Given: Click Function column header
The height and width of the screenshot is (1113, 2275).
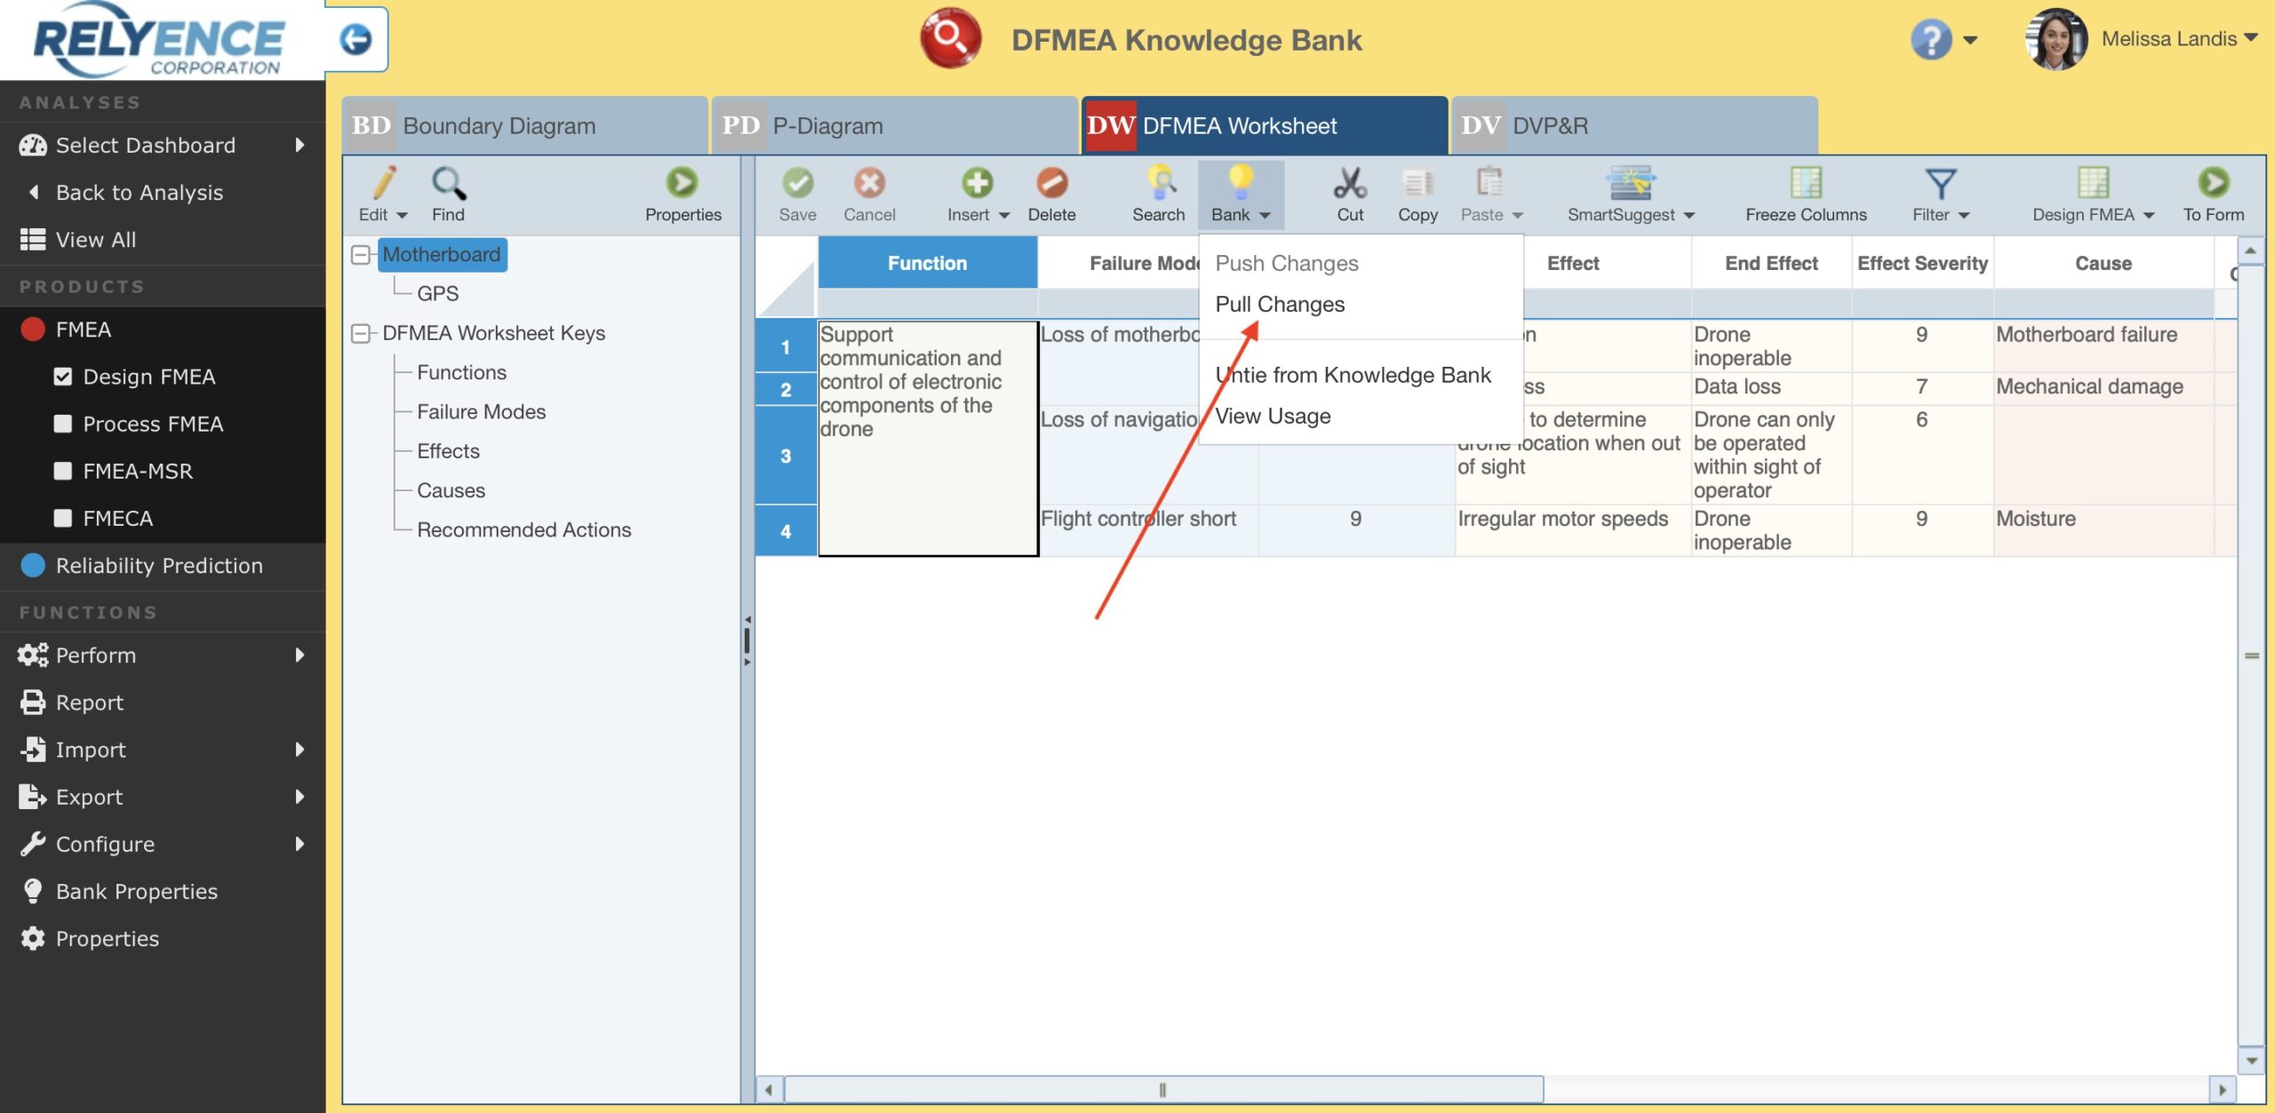Looking at the screenshot, I should click(927, 263).
